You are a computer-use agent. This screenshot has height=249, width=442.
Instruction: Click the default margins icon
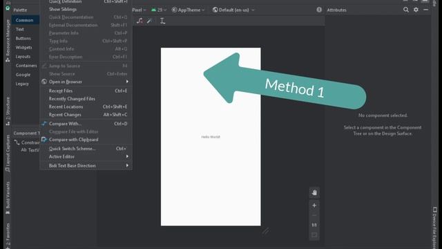point(163,21)
